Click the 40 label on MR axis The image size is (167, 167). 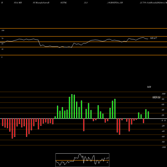[163, 110]
